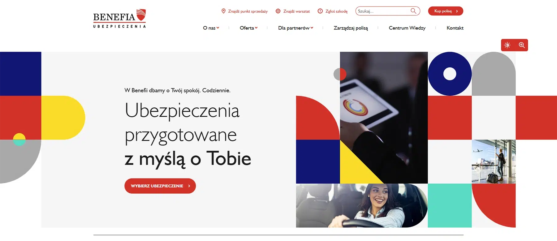Screen dimensions: 557x241
Task: Expand the Oferta dropdown menu
Action: click(248, 28)
